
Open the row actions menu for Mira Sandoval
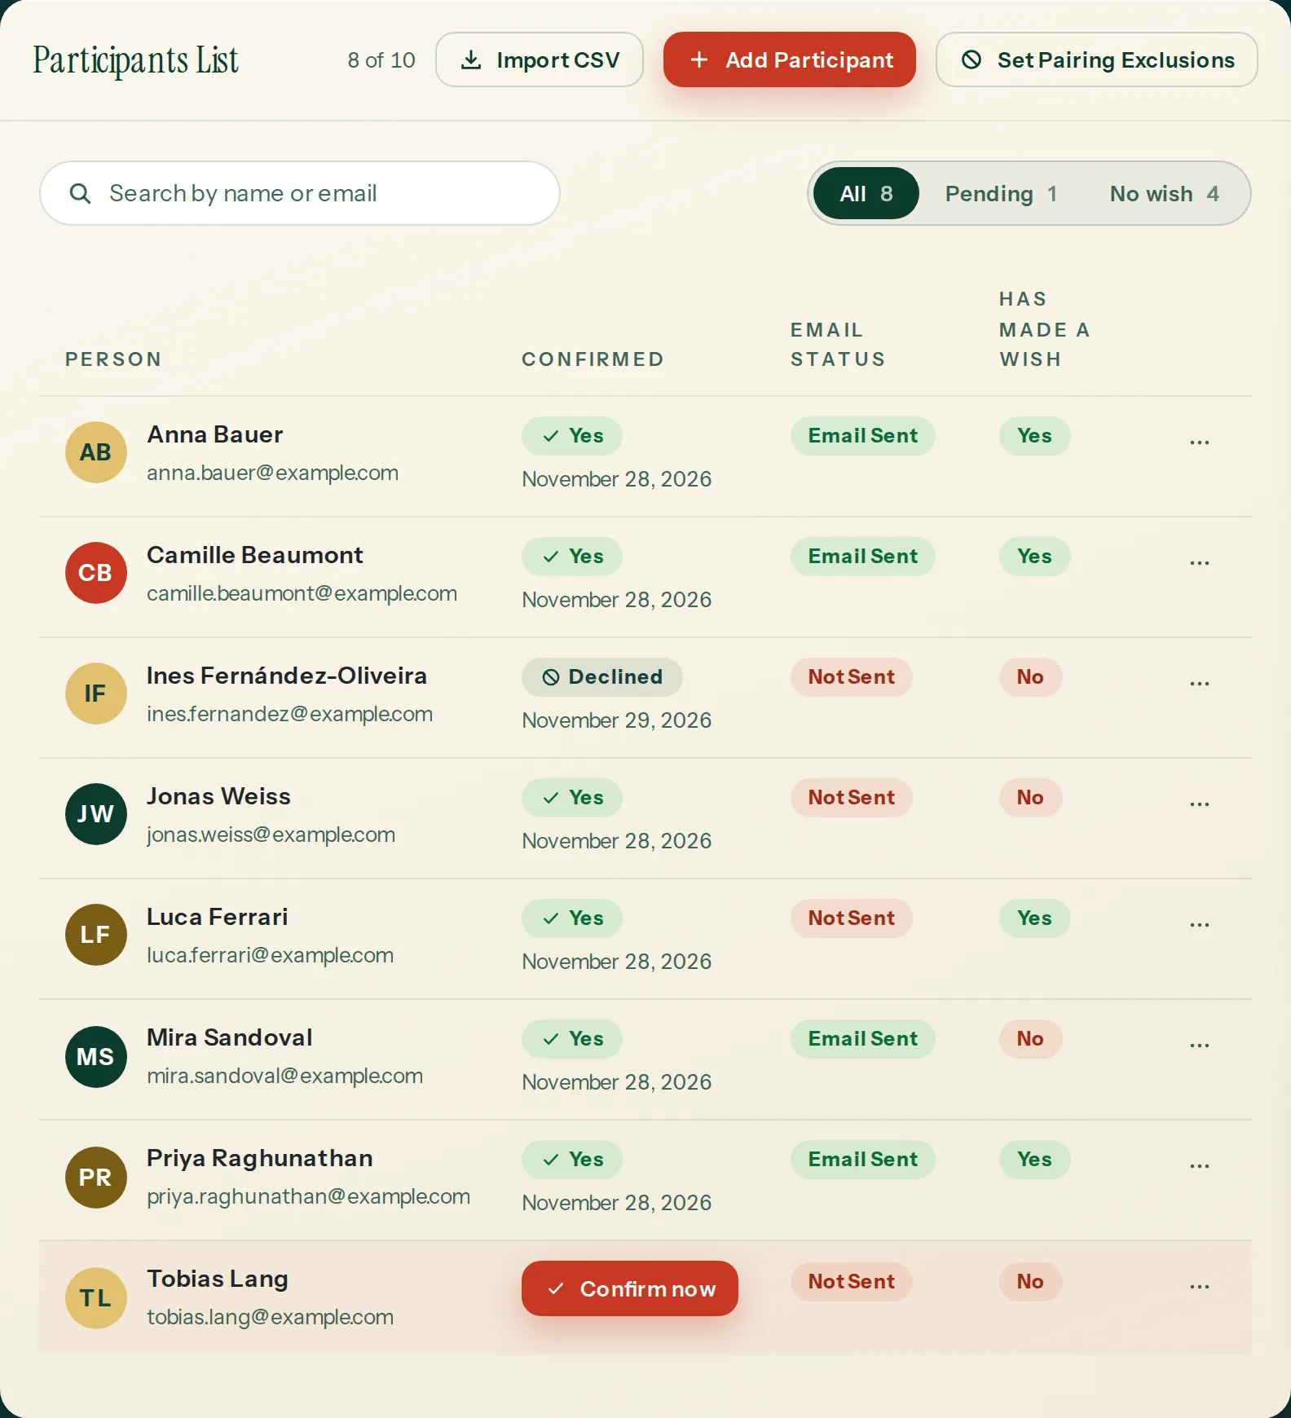[1199, 1045]
